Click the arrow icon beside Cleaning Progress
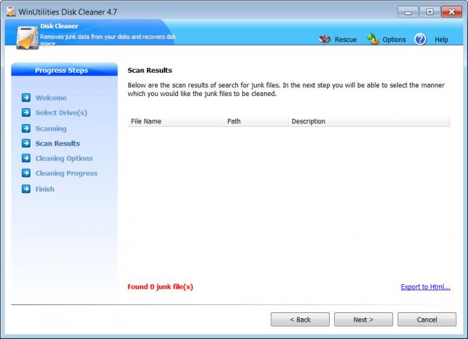The image size is (468, 339). tap(26, 173)
